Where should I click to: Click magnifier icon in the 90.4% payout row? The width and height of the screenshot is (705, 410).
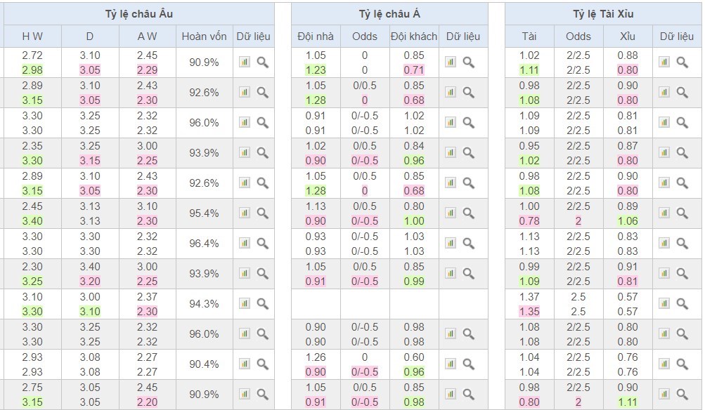(x=262, y=364)
